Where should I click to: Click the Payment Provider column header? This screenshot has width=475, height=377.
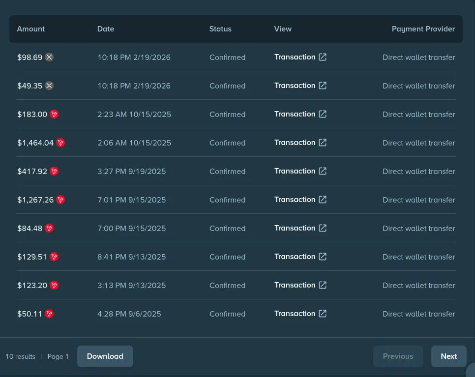(x=423, y=29)
